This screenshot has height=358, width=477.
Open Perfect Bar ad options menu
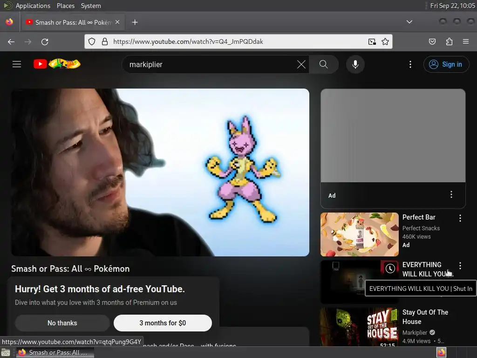(460, 218)
